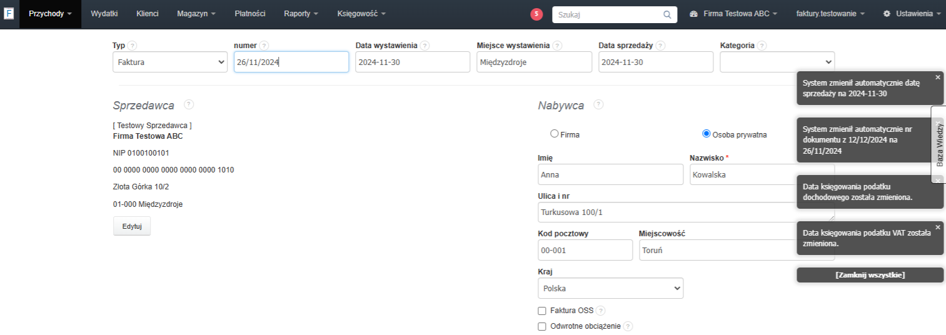
Task: Open help icon next to Kategoria
Action: [x=762, y=46]
